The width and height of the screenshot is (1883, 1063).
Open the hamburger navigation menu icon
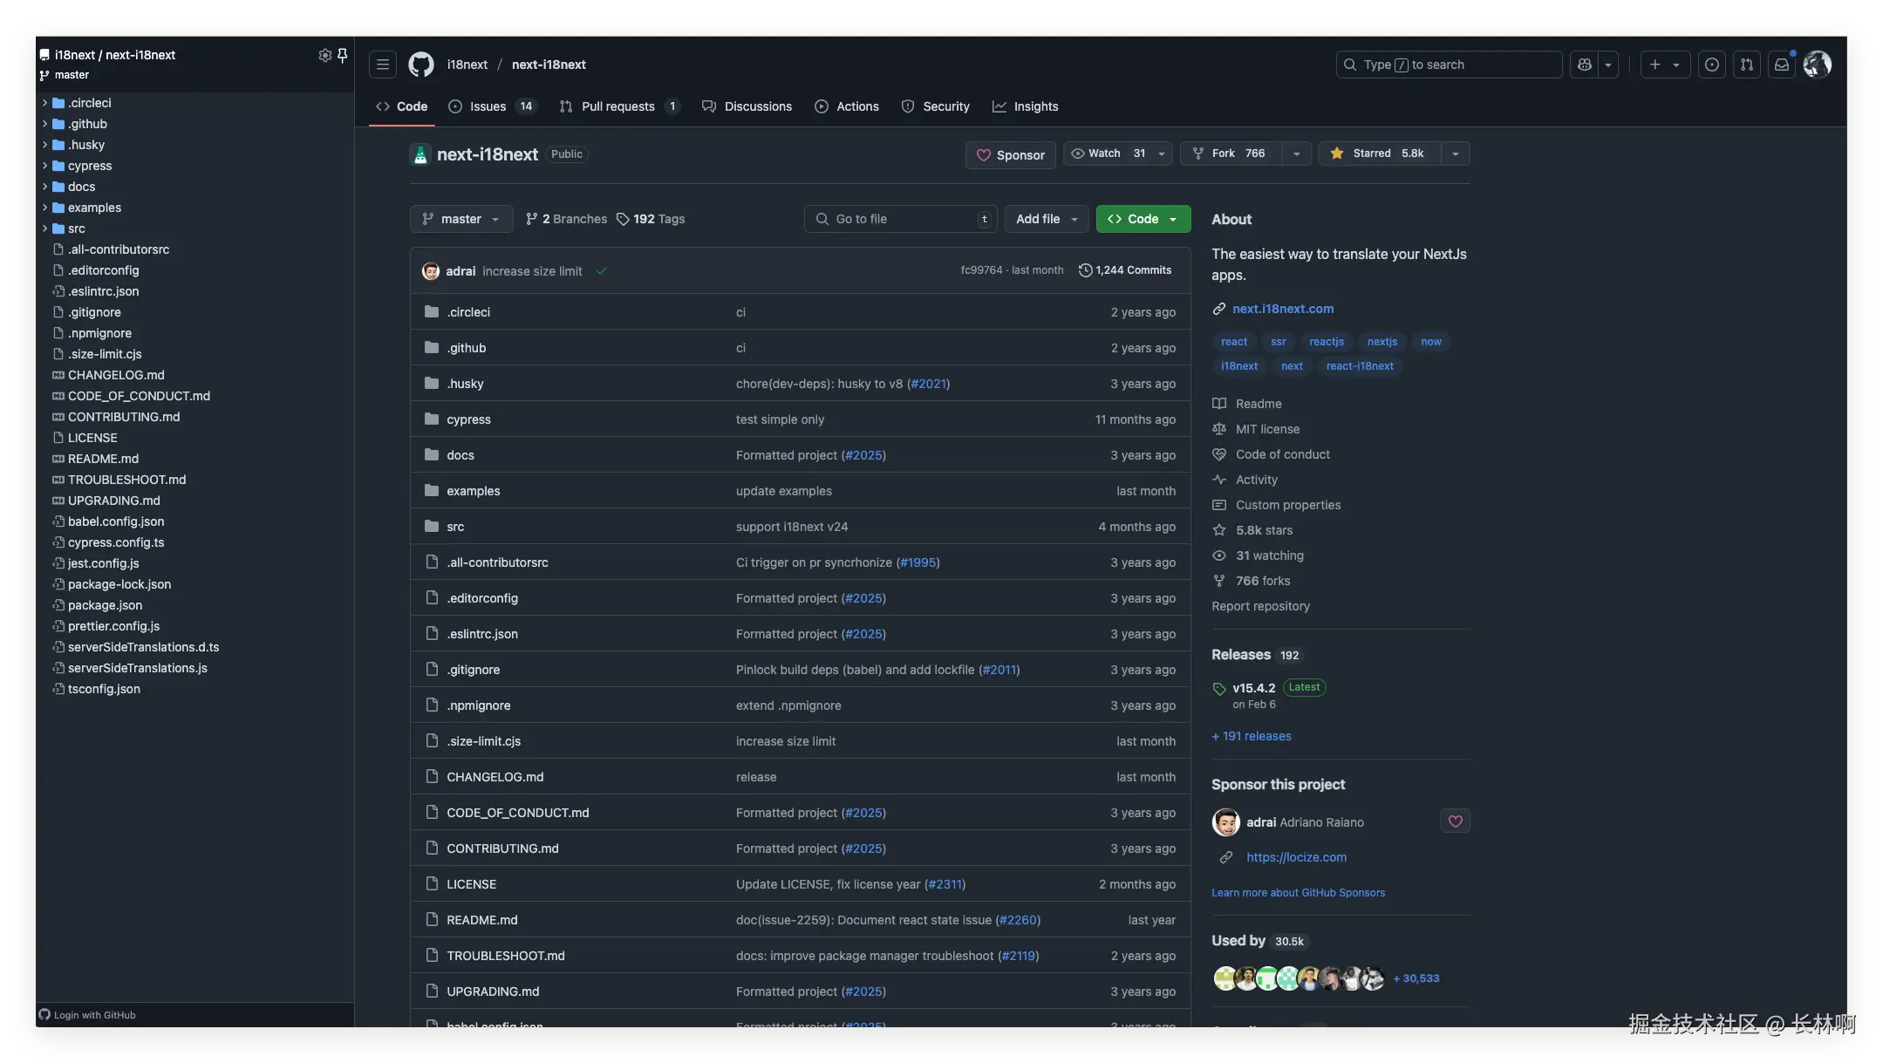[x=382, y=65]
